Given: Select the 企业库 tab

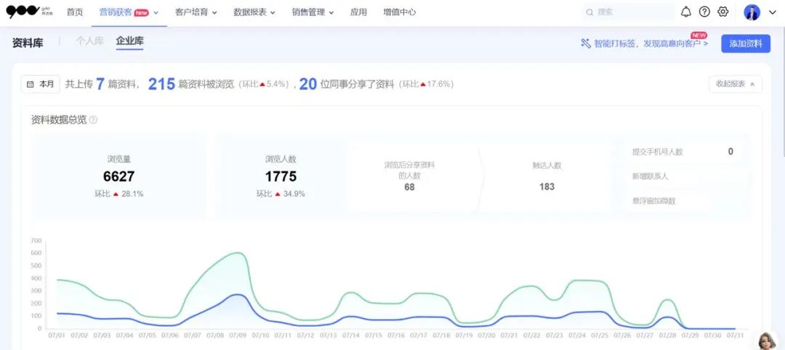Looking at the screenshot, I should click(129, 41).
